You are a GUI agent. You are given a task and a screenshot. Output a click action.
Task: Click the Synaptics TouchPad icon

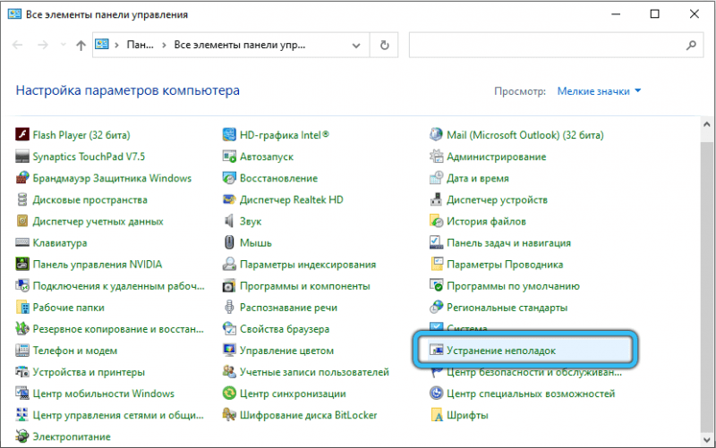pos(21,156)
